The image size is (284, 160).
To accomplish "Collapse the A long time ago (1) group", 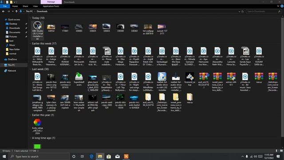I will pos(30,138).
